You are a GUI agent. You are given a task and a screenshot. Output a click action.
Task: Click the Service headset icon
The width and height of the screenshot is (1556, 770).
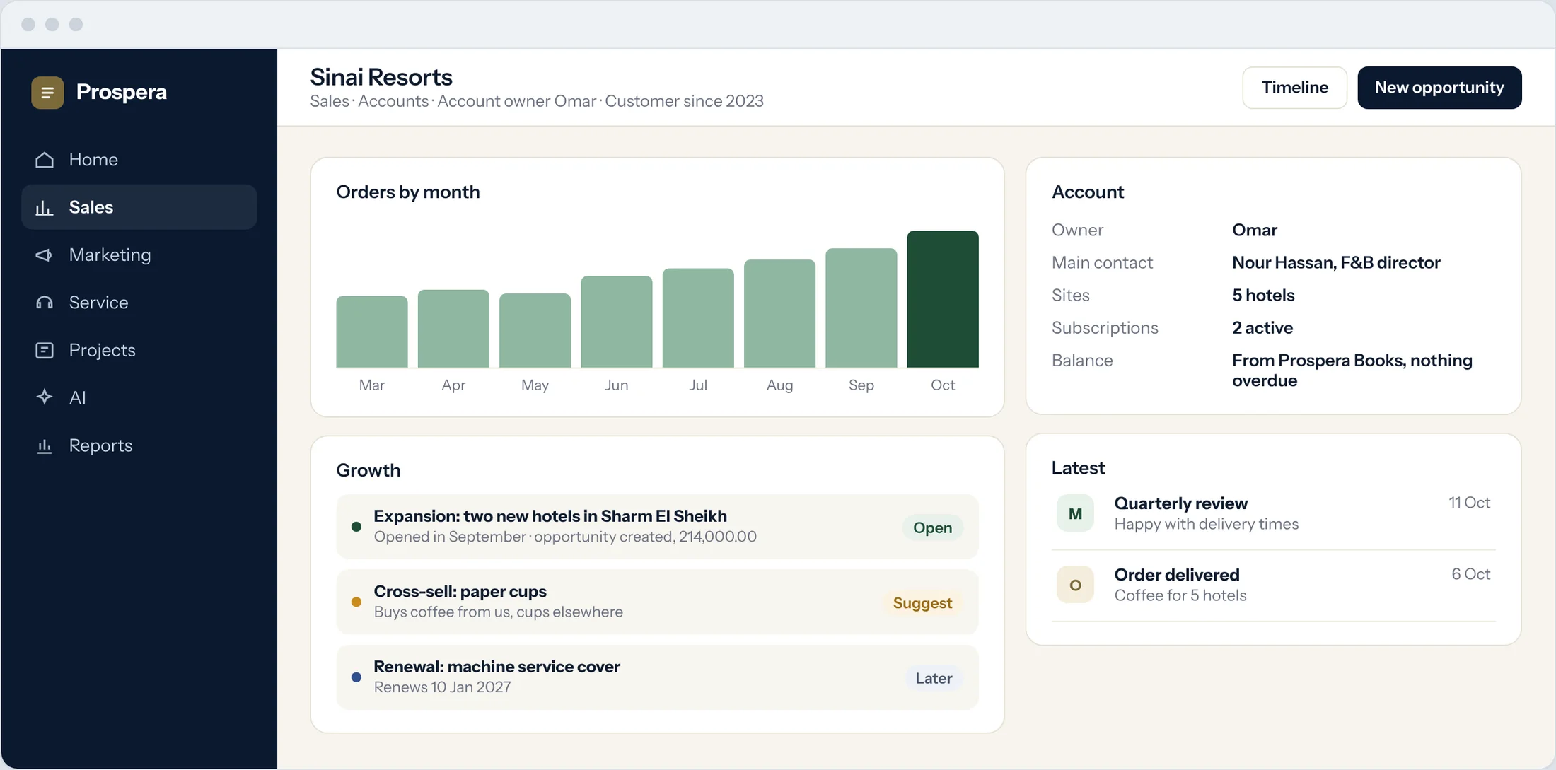click(x=45, y=303)
